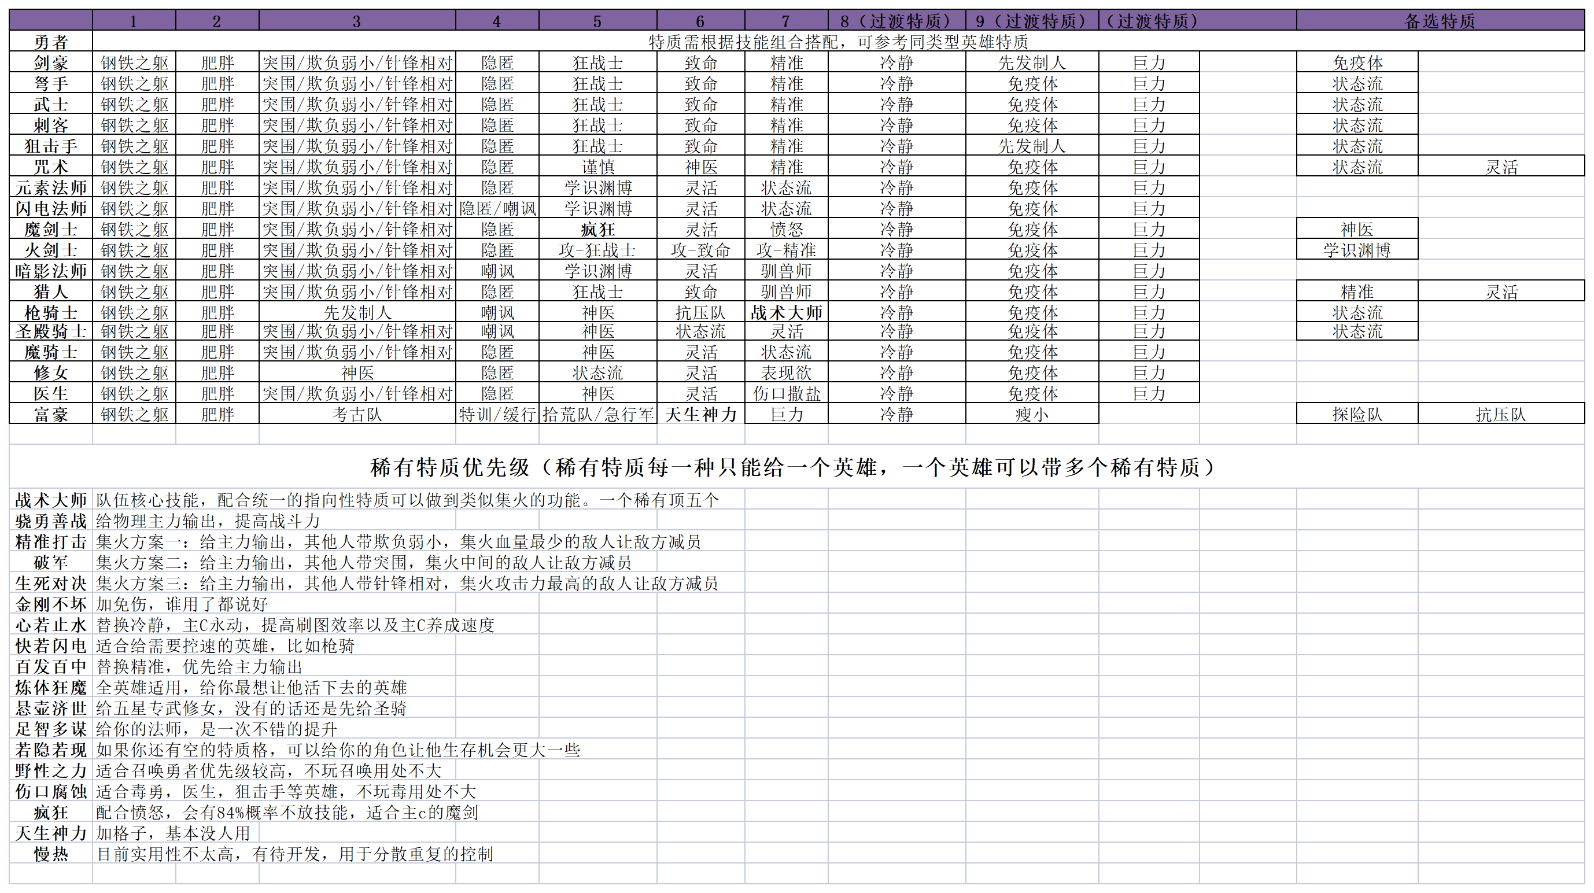
Task: Select the 猎人 row label
Action: (51, 291)
